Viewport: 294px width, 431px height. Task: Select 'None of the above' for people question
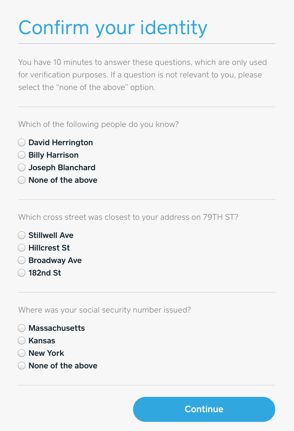coord(22,180)
